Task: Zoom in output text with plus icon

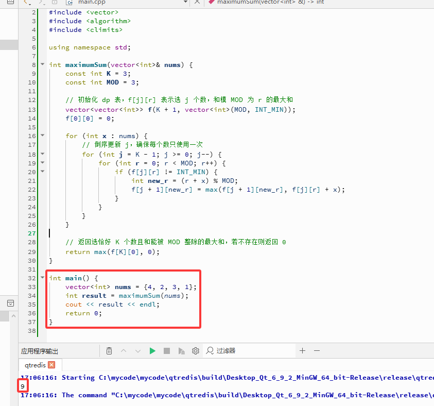Action: 303,350
